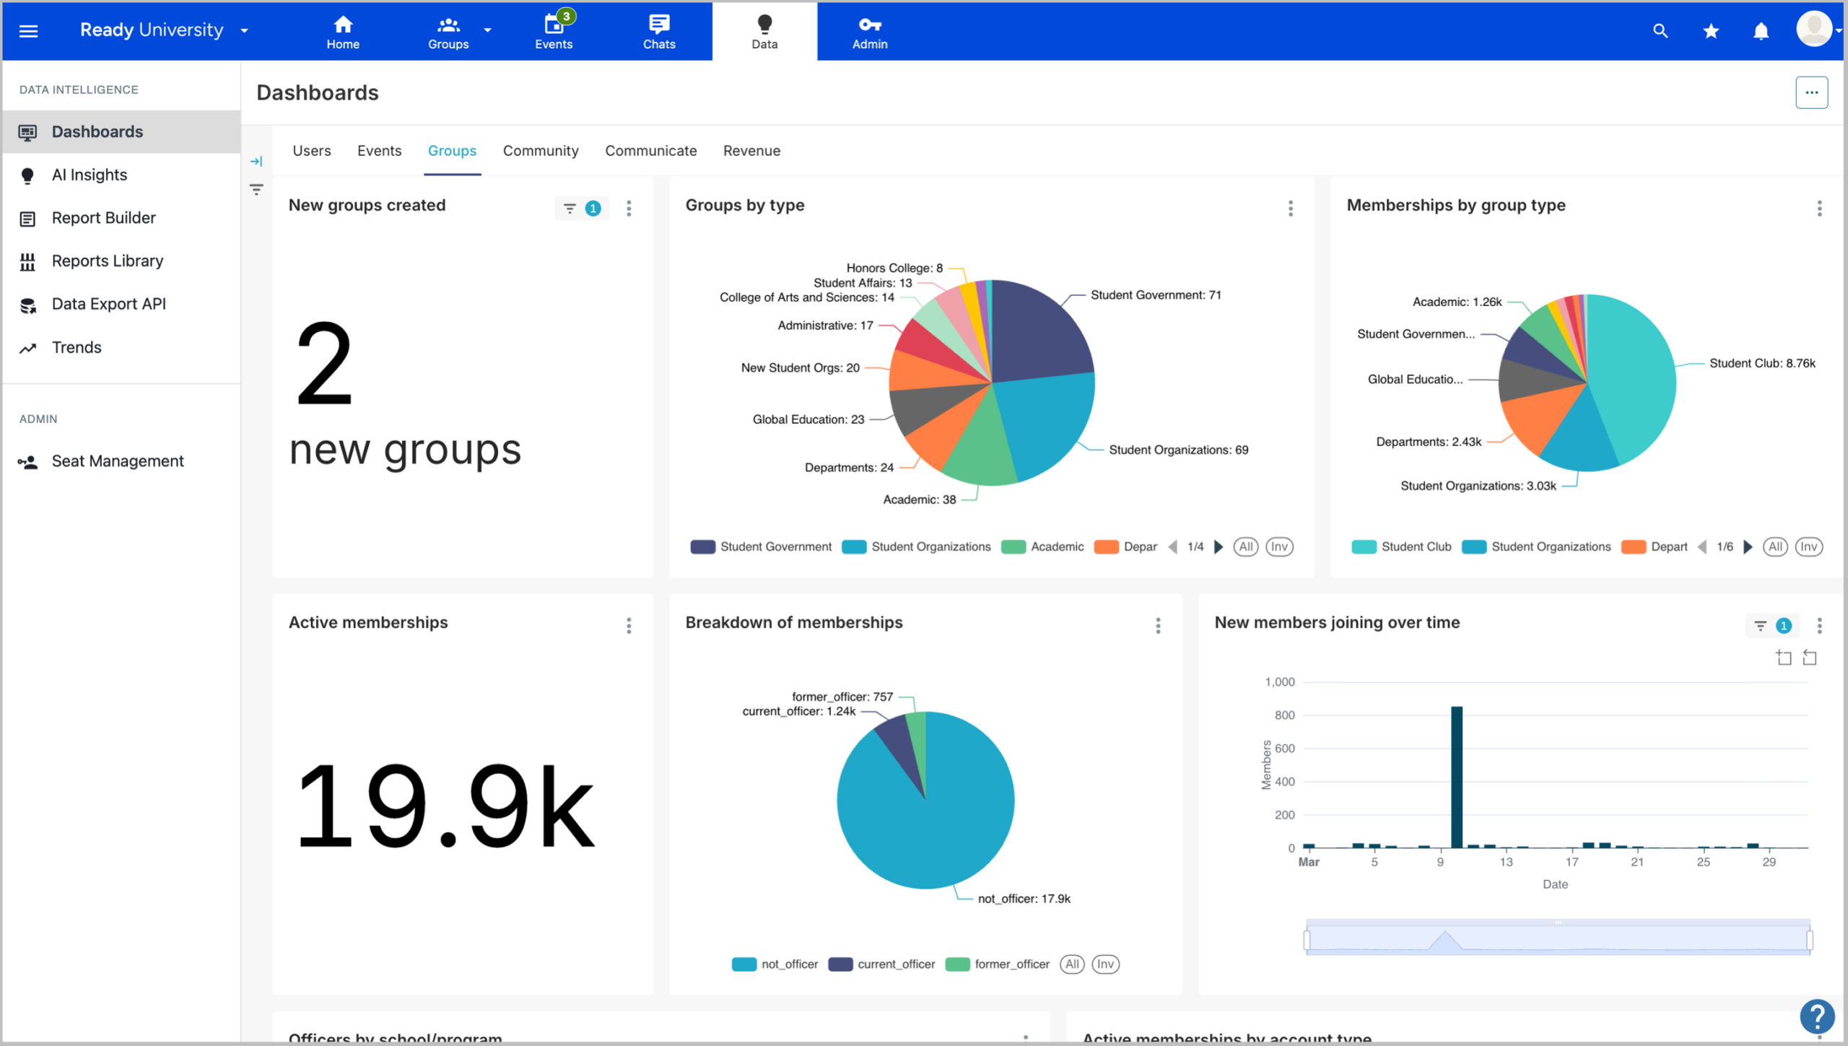Open the profile avatar dropdown menu
Screen dimensions: 1848x1046
(x=1816, y=29)
